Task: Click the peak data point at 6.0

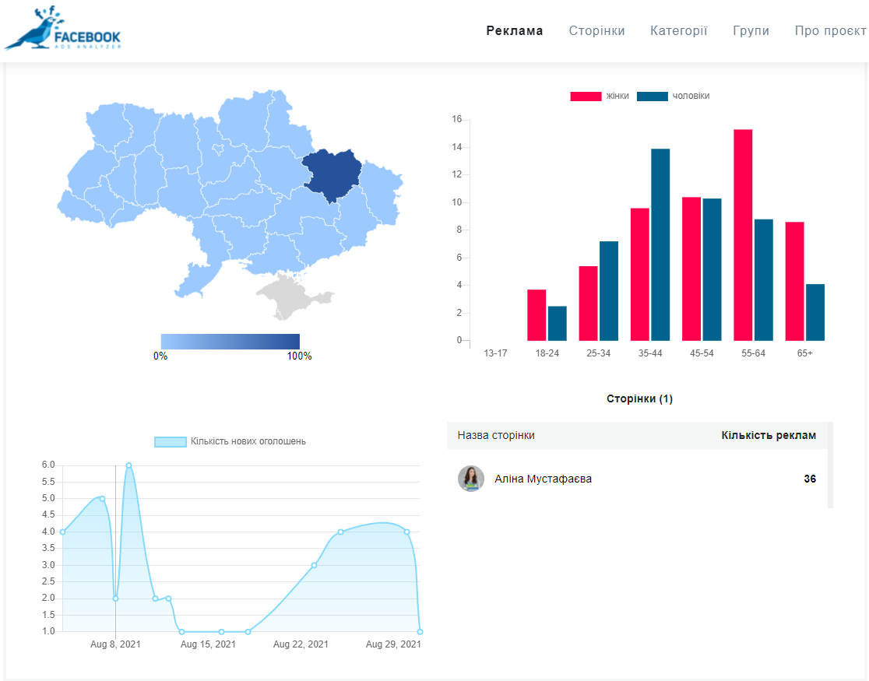Action: point(128,465)
